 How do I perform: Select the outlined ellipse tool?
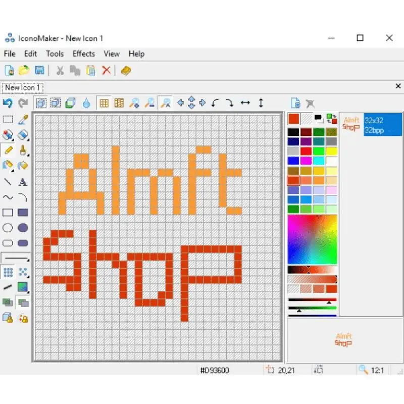pyautogui.click(x=8, y=228)
